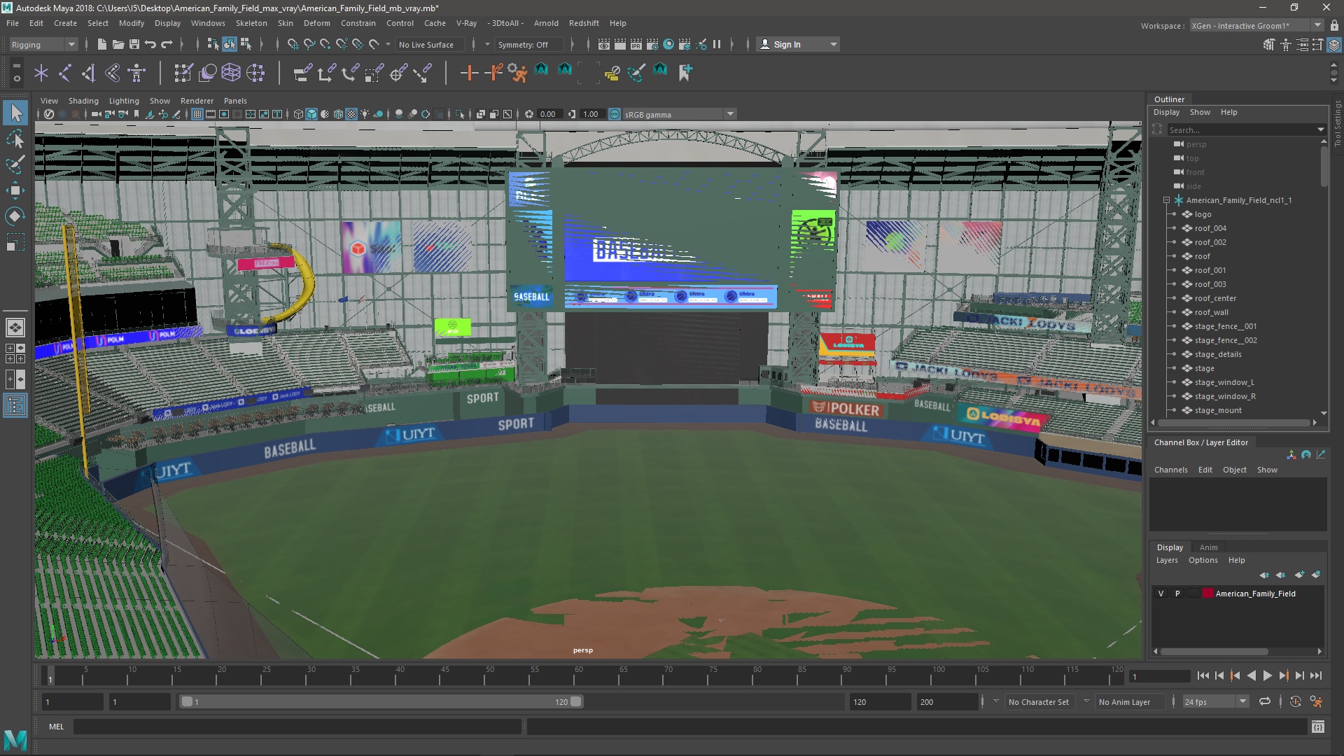Redo action using the redo arrow icon
The width and height of the screenshot is (1344, 756).
click(x=167, y=44)
